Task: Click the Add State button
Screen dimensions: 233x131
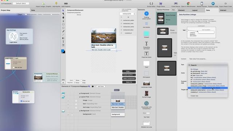Action: point(100,87)
